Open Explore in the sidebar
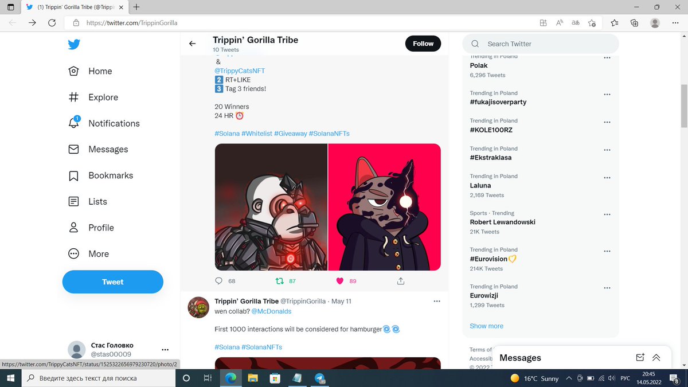Viewport: 688px width, 387px height. tap(93, 97)
